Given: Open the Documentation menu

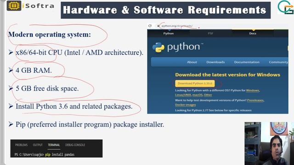Looking at the screenshot, I should point(247,62).
